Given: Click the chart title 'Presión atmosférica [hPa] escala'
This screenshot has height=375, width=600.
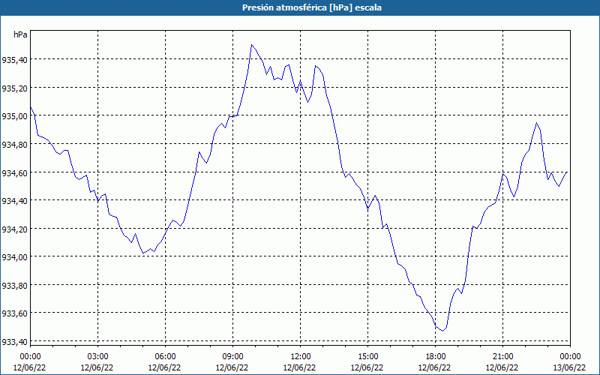Looking at the screenshot, I should (x=311, y=7).
